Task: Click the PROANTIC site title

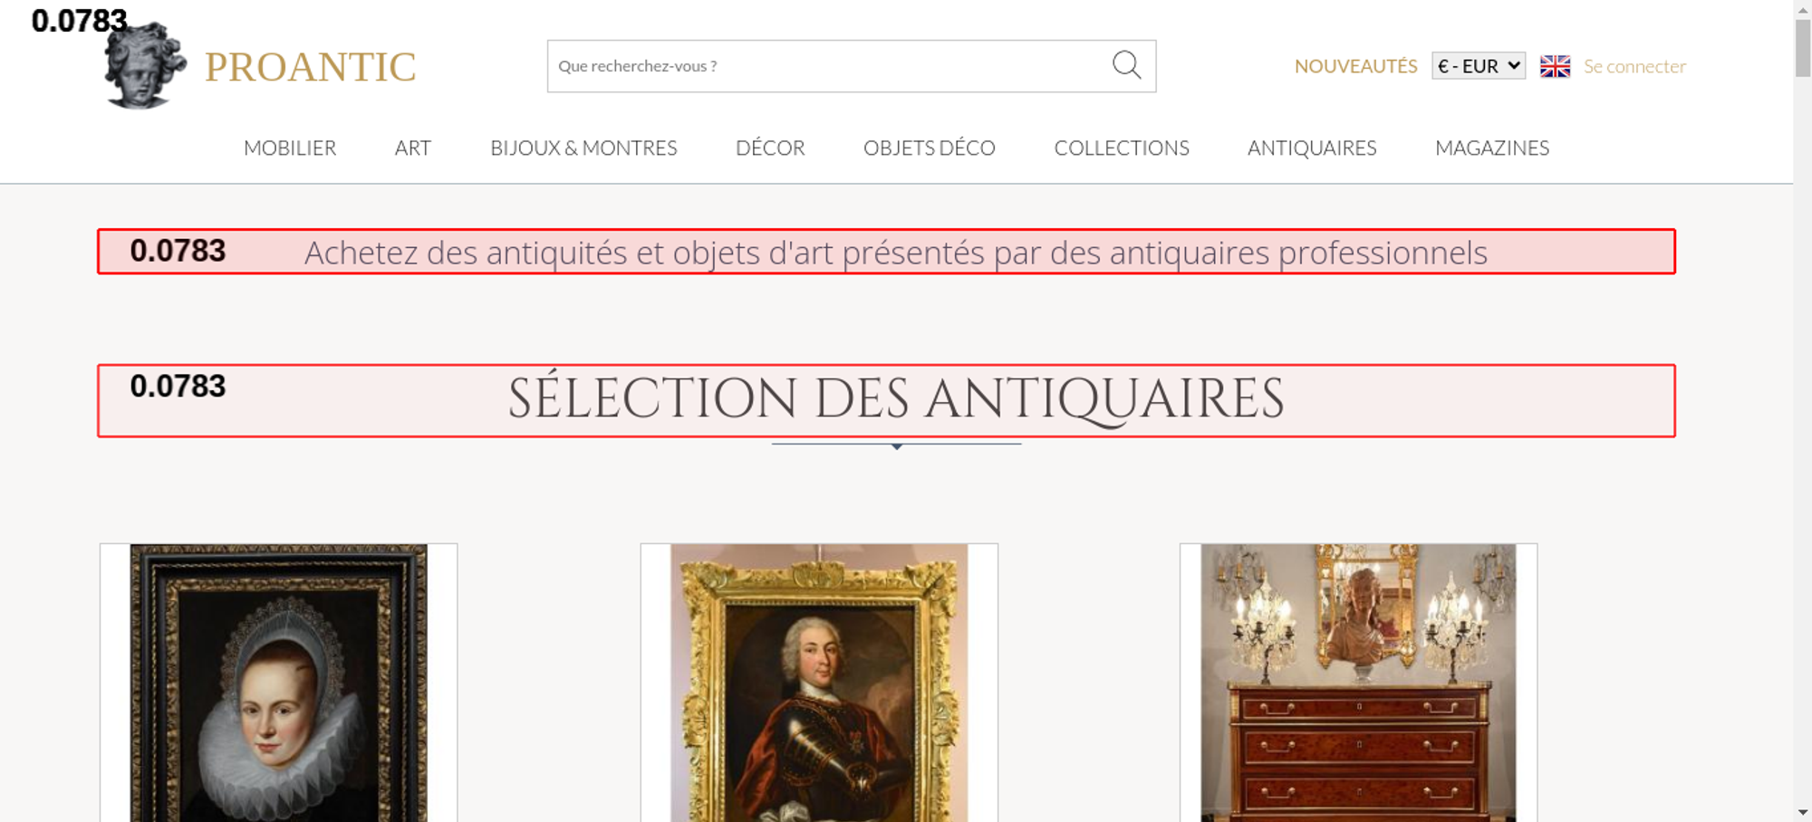Action: coord(311,67)
